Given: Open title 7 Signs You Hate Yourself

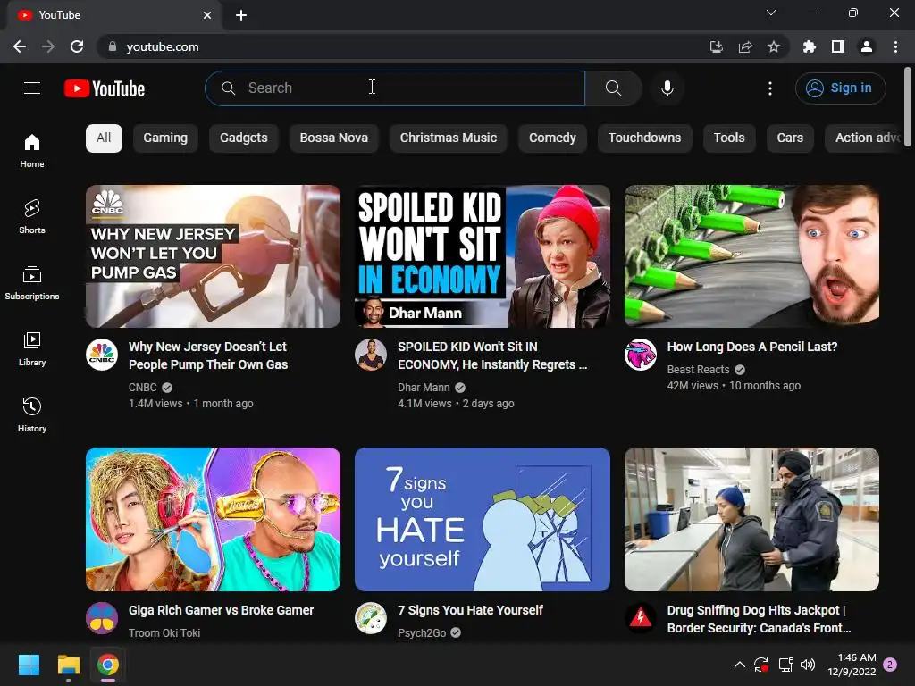Looking at the screenshot, I should [470, 610].
